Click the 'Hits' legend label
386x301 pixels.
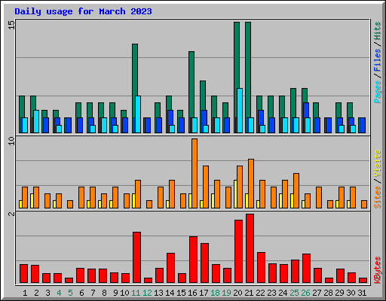(377, 31)
